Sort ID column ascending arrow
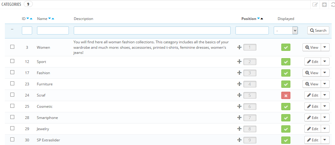Image resolution: width=335 pixels, height=145 pixels. pyautogui.click(x=31, y=18)
